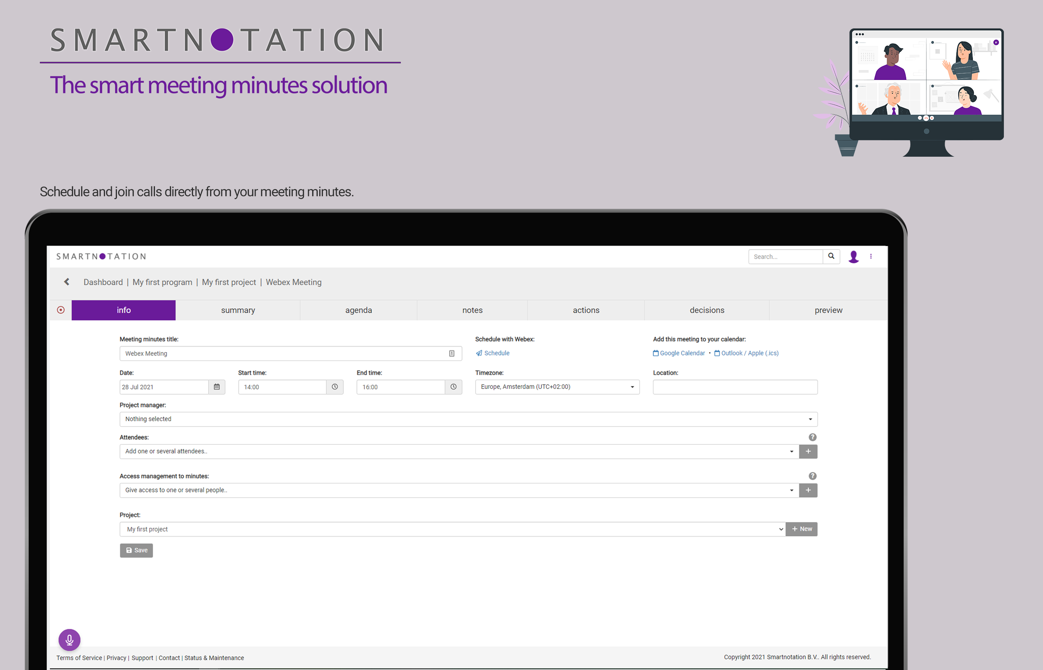Open the agenda tab
The image size is (1043, 670).
click(x=358, y=310)
